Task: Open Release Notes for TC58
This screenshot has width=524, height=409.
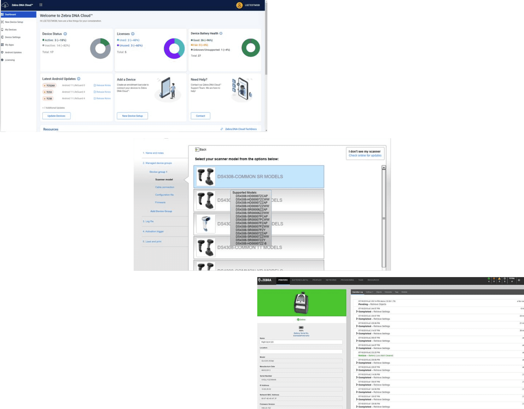Action: coord(102,98)
